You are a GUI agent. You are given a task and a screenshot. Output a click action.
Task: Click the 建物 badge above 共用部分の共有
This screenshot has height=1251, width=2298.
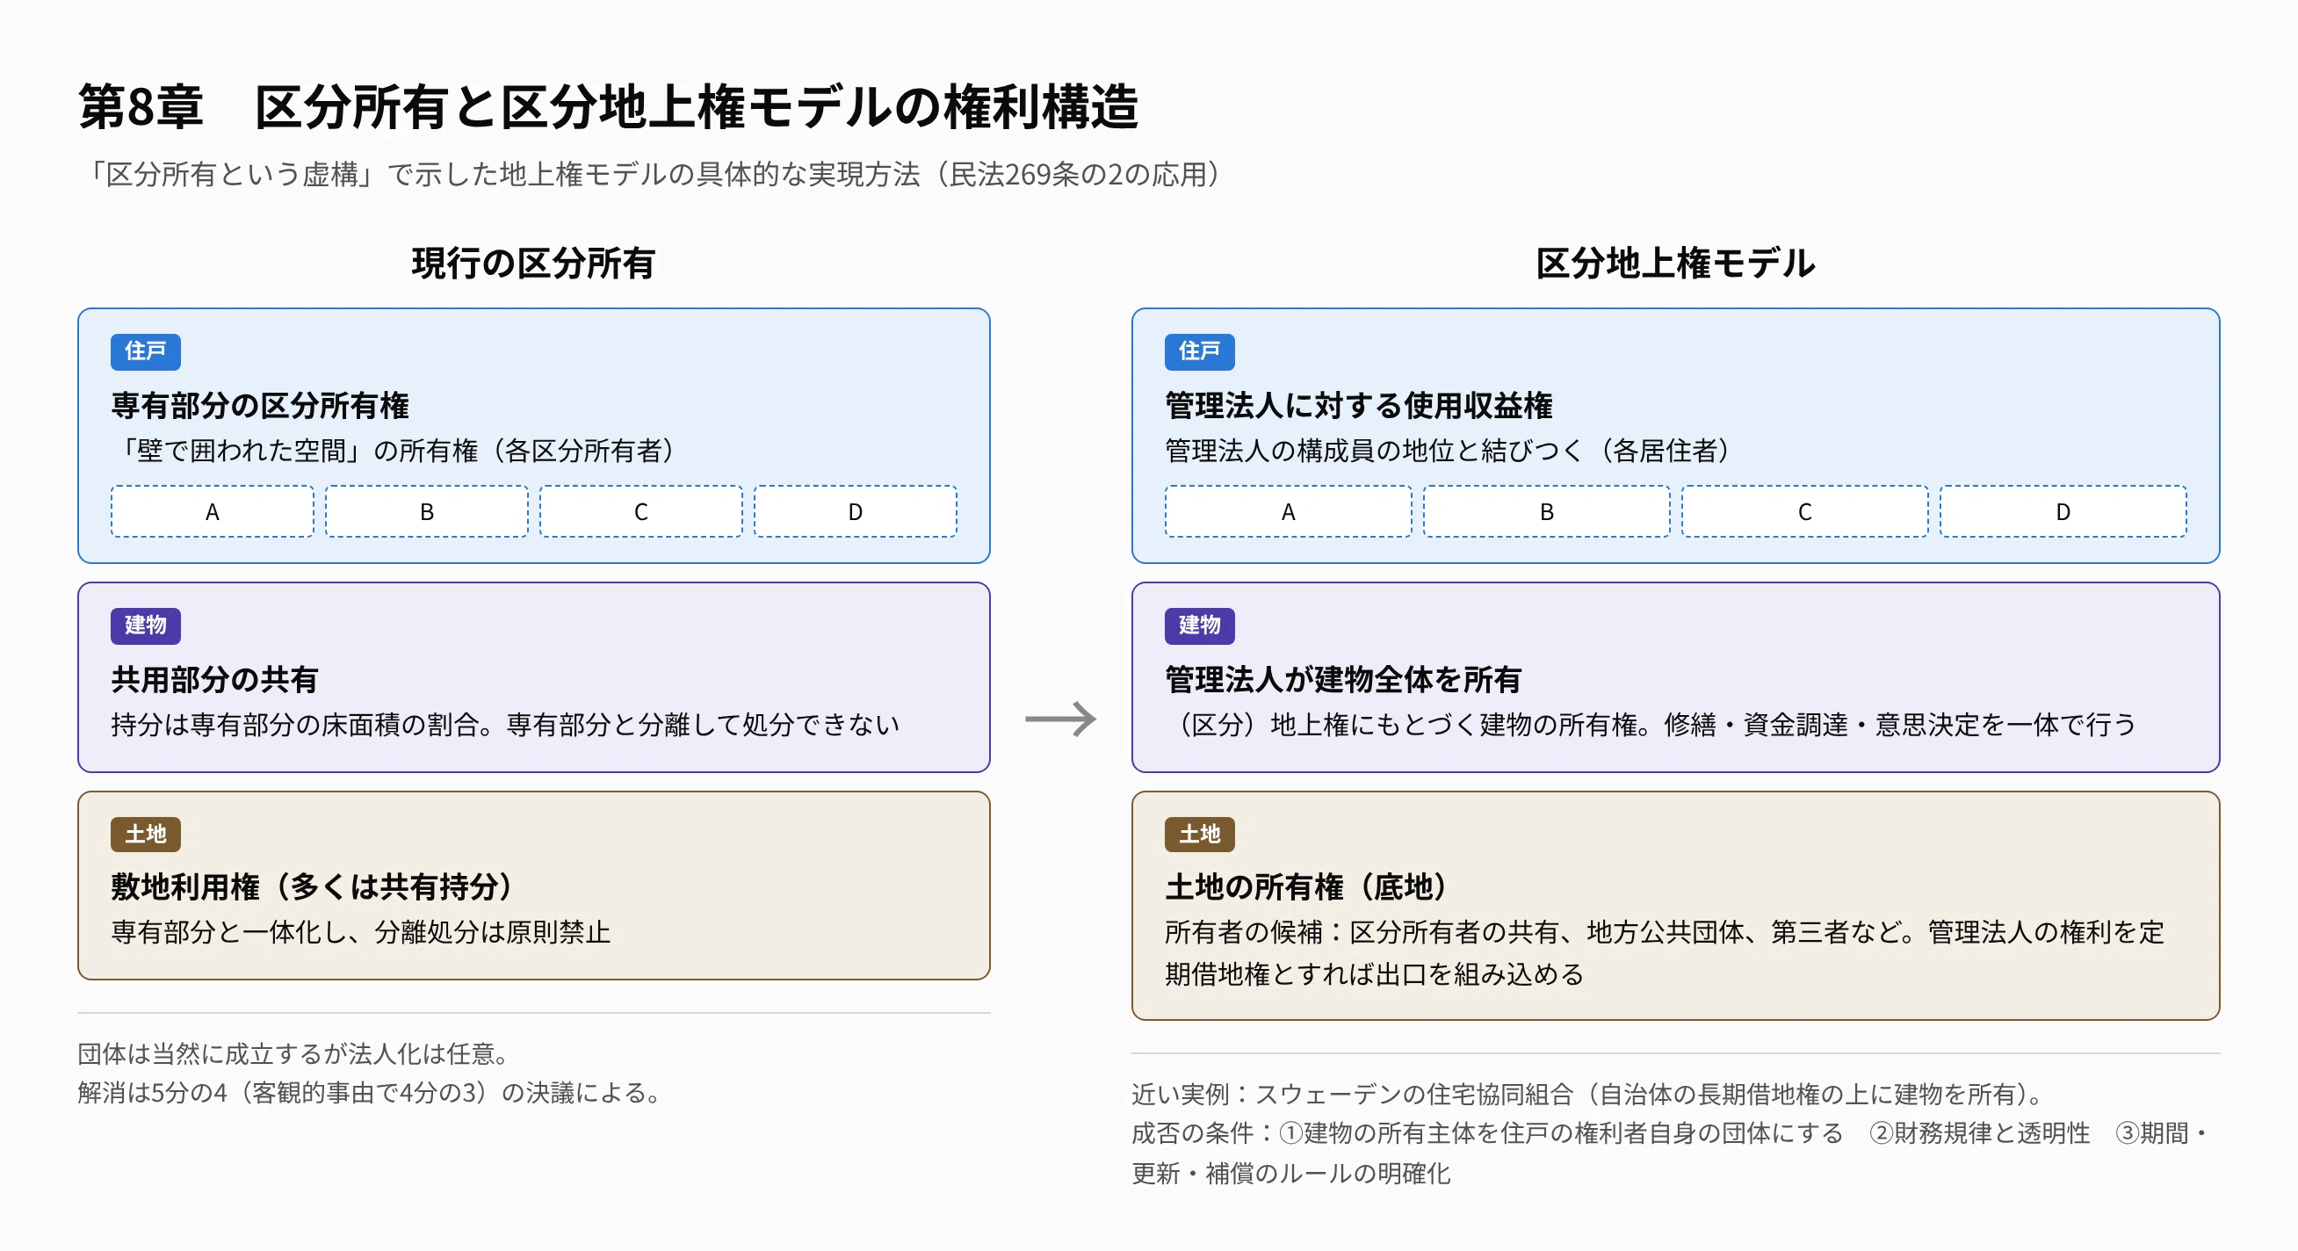point(146,625)
